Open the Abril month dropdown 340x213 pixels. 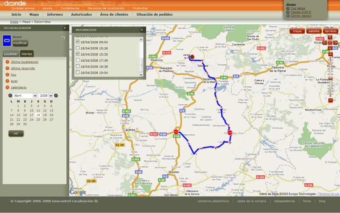pyautogui.click(x=35, y=95)
